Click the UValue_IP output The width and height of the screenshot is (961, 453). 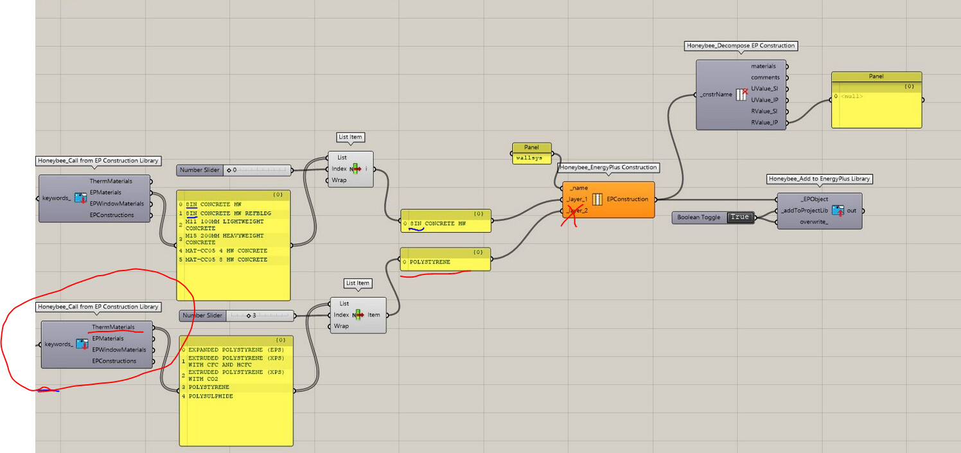click(764, 100)
